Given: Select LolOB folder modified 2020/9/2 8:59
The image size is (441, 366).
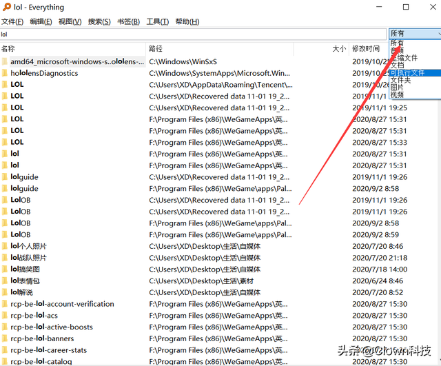Looking at the screenshot, I should coord(21,234).
